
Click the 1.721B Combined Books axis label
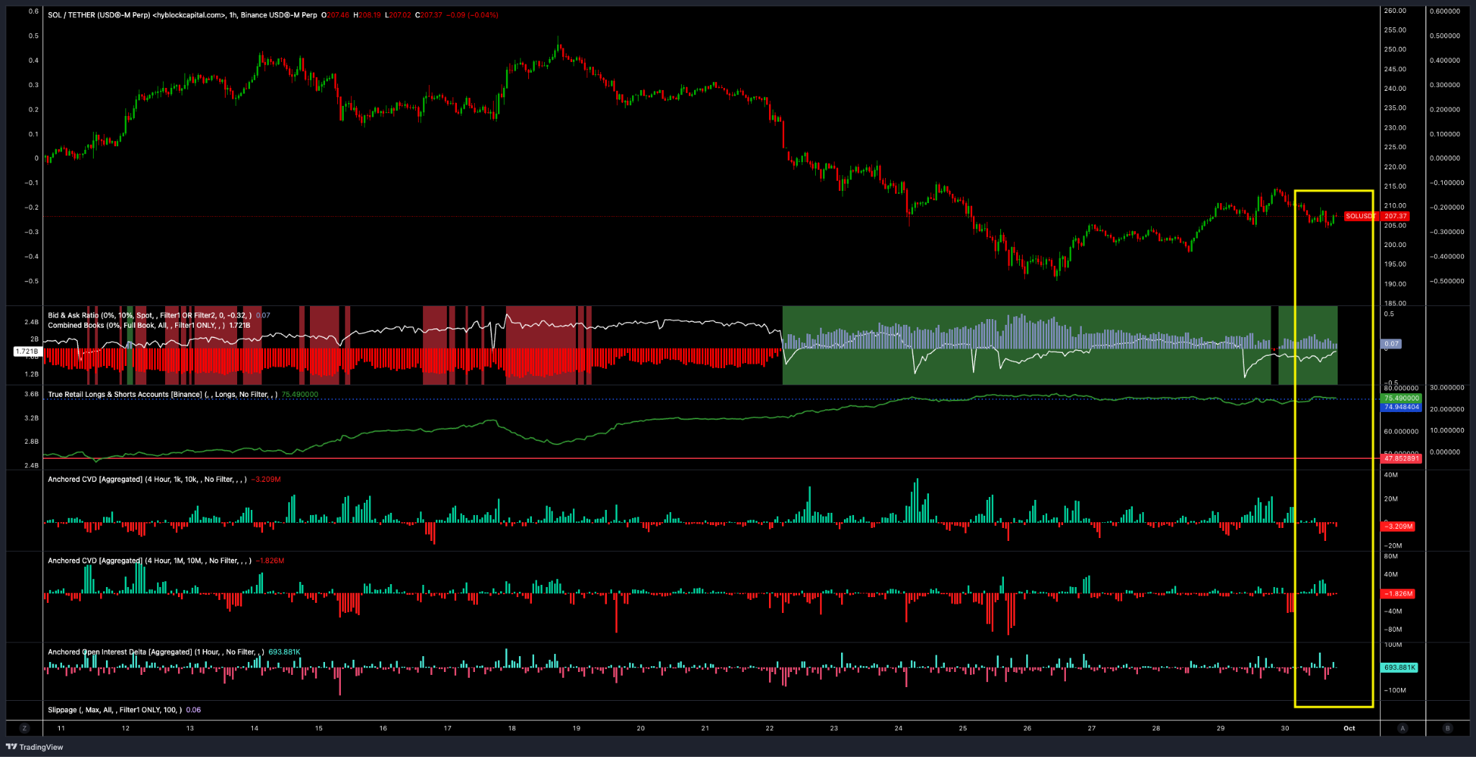tap(28, 351)
